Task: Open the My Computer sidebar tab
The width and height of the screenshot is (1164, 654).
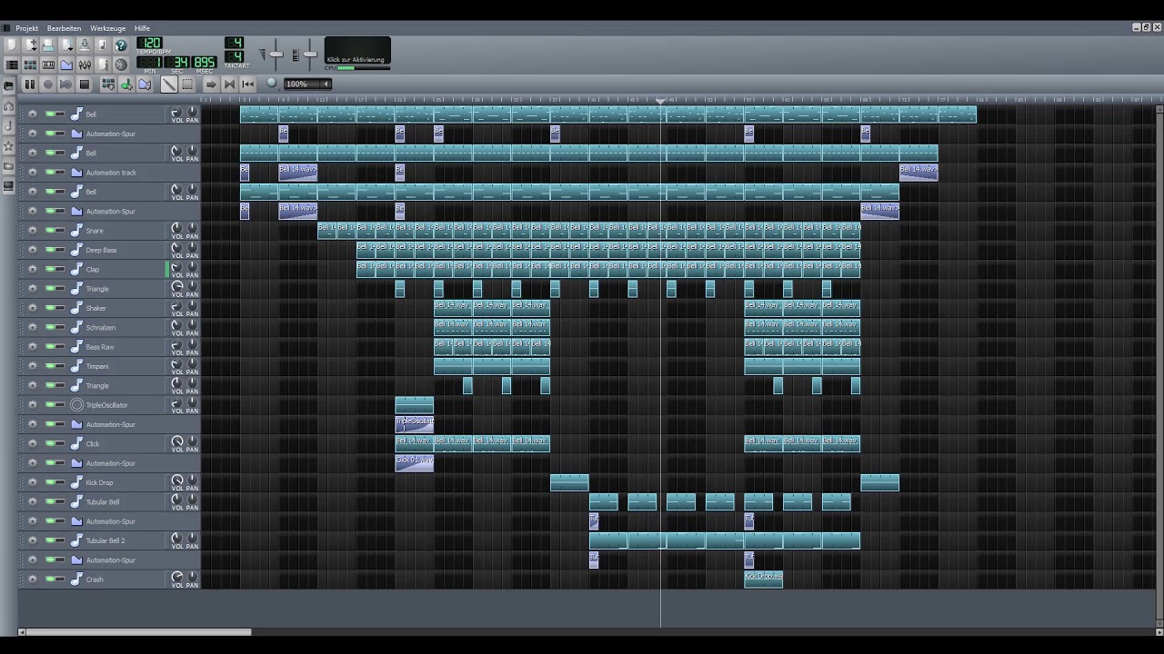Action: (x=8, y=186)
